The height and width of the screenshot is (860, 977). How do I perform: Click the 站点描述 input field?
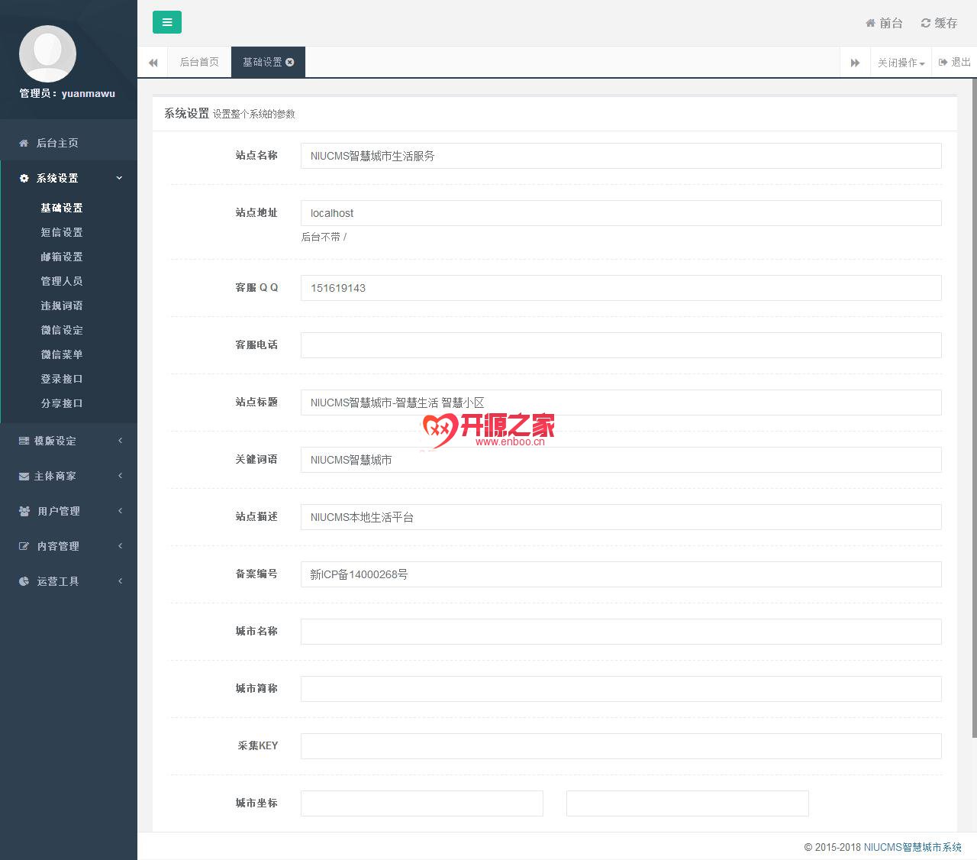(x=621, y=517)
